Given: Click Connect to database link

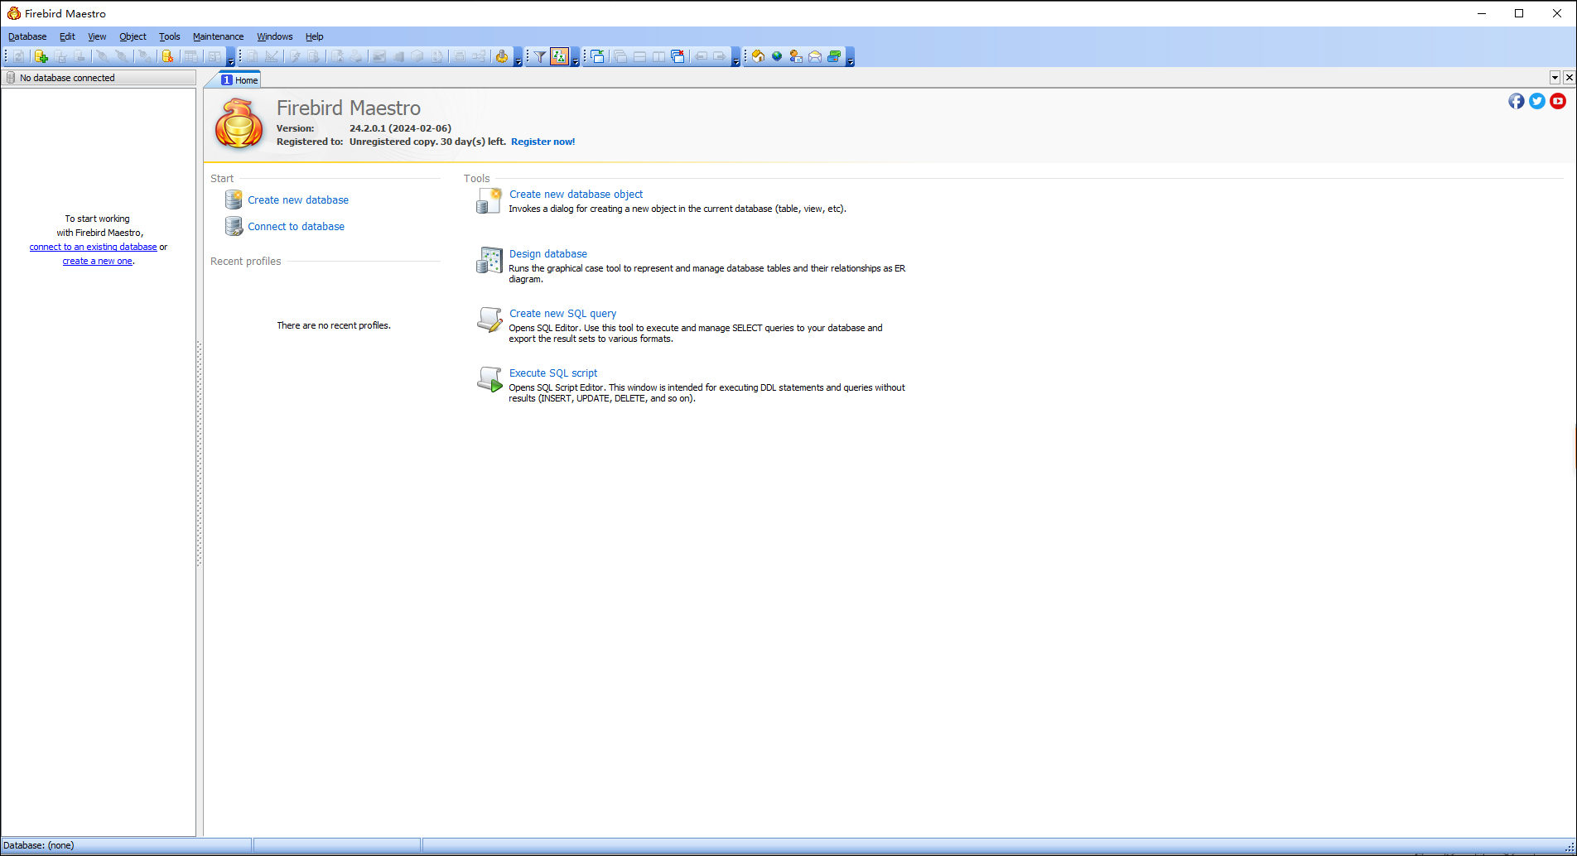Looking at the screenshot, I should (x=296, y=226).
